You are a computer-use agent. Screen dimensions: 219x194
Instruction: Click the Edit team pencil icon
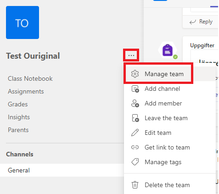[x=135, y=133]
